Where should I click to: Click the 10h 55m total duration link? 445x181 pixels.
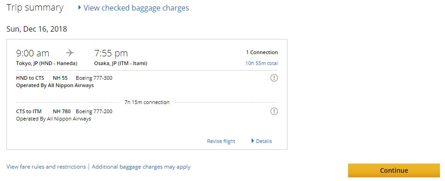pyautogui.click(x=262, y=63)
